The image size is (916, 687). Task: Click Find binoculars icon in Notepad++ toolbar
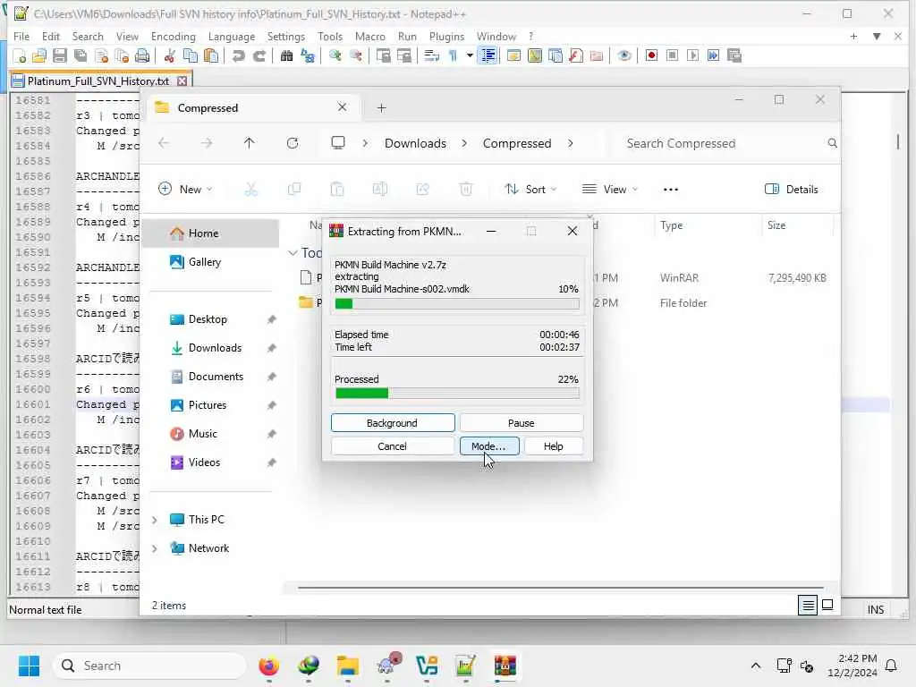pyautogui.click(x=286, y=56)
